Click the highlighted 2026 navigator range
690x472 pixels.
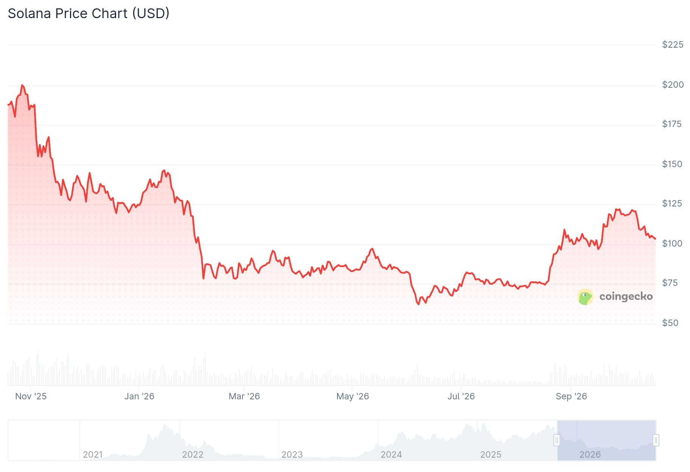[606, 440]
